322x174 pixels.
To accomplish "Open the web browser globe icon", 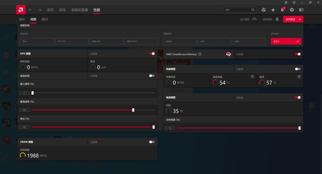I will [264, 10].
